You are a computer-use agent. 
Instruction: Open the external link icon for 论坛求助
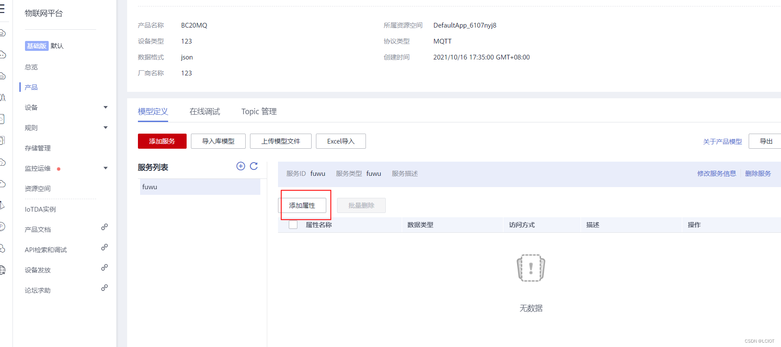104,288
